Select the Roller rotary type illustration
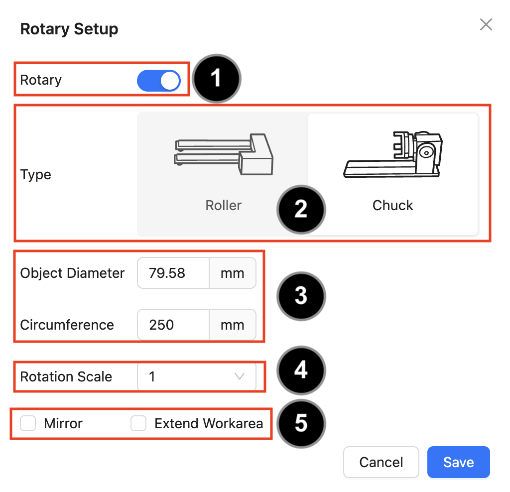This screenshot has height=492, width=510. pyautogui.click(x=224, y=154)
